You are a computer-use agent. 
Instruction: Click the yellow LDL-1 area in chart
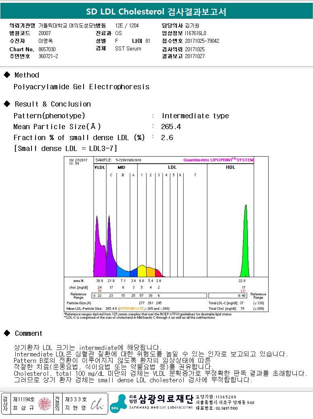point(142,271)
